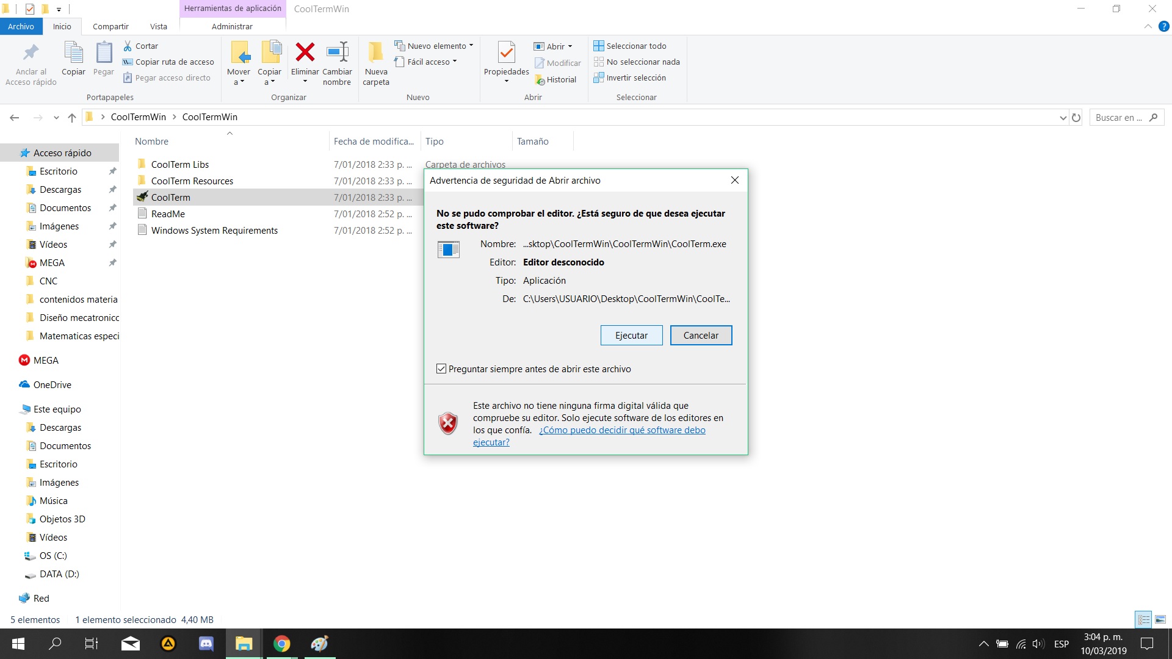Expand the address bar history dropdown
The height and width of the screenshot is (659, 1172).
coord(1063,118)
